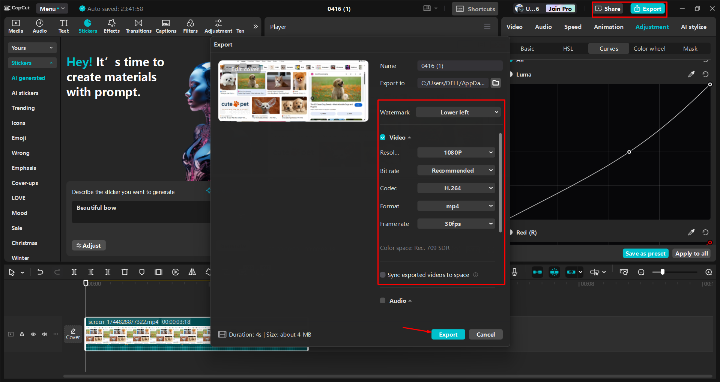
Task: Open the Captions panel
Action: (166, 26)
